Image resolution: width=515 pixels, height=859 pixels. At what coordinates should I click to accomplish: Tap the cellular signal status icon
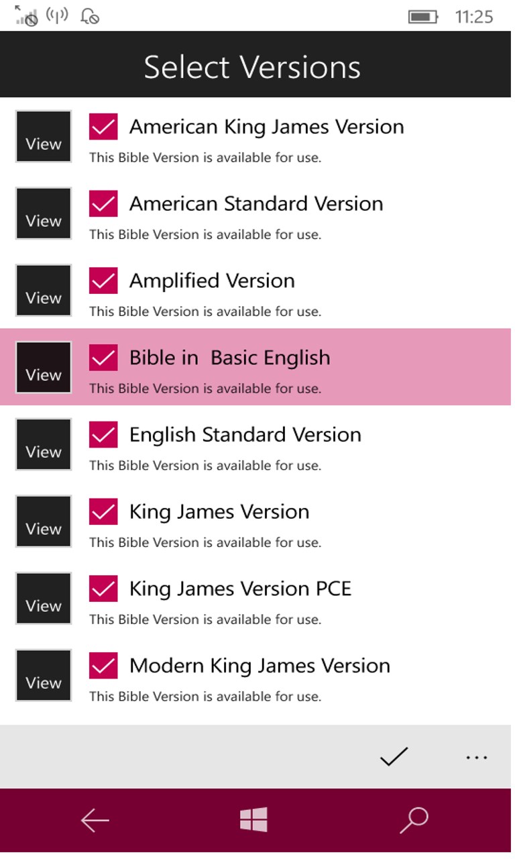(x=27, y=16)
